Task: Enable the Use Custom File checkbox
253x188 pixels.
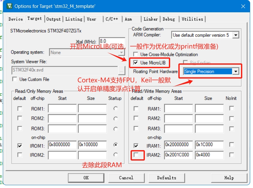Action: click(x=15, y=79)
